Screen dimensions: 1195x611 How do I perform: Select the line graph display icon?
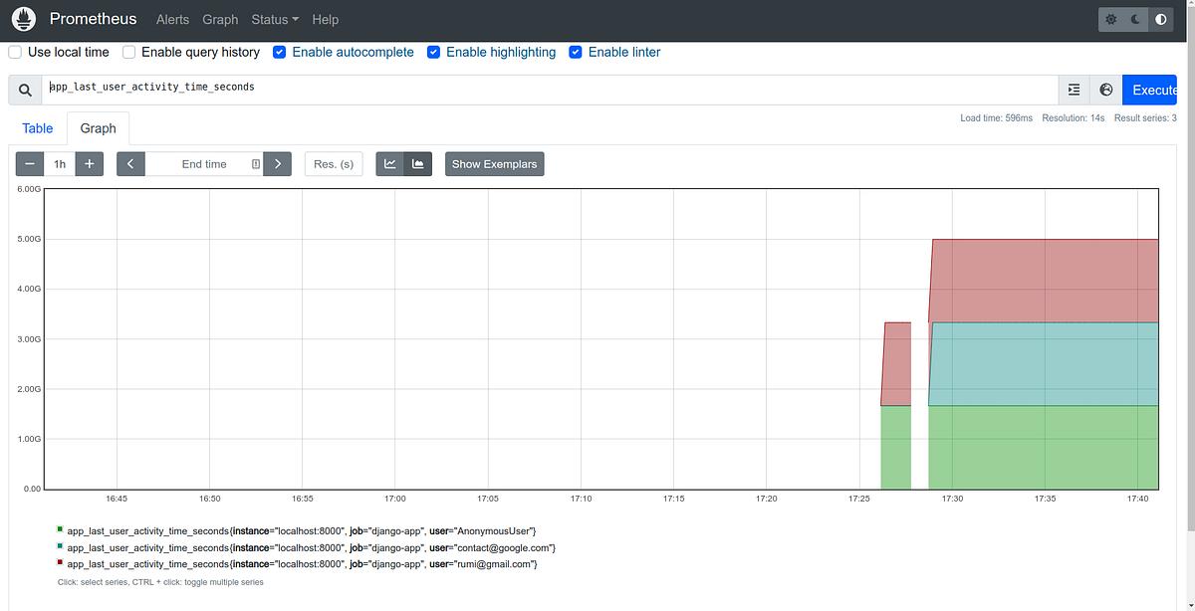[x=389, y=163]
